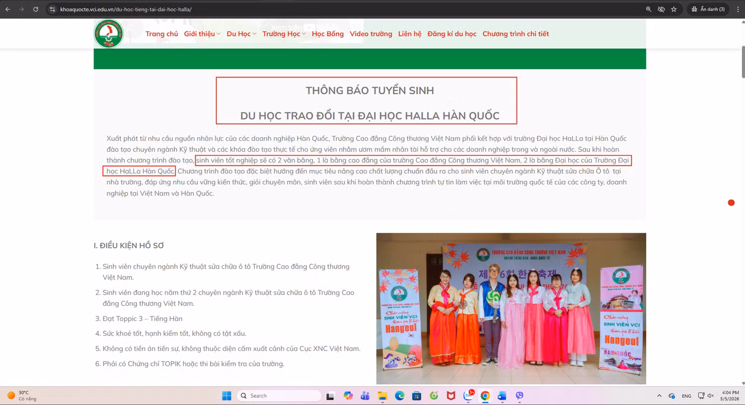Go back using the browser back arrow

pos(7,9)
